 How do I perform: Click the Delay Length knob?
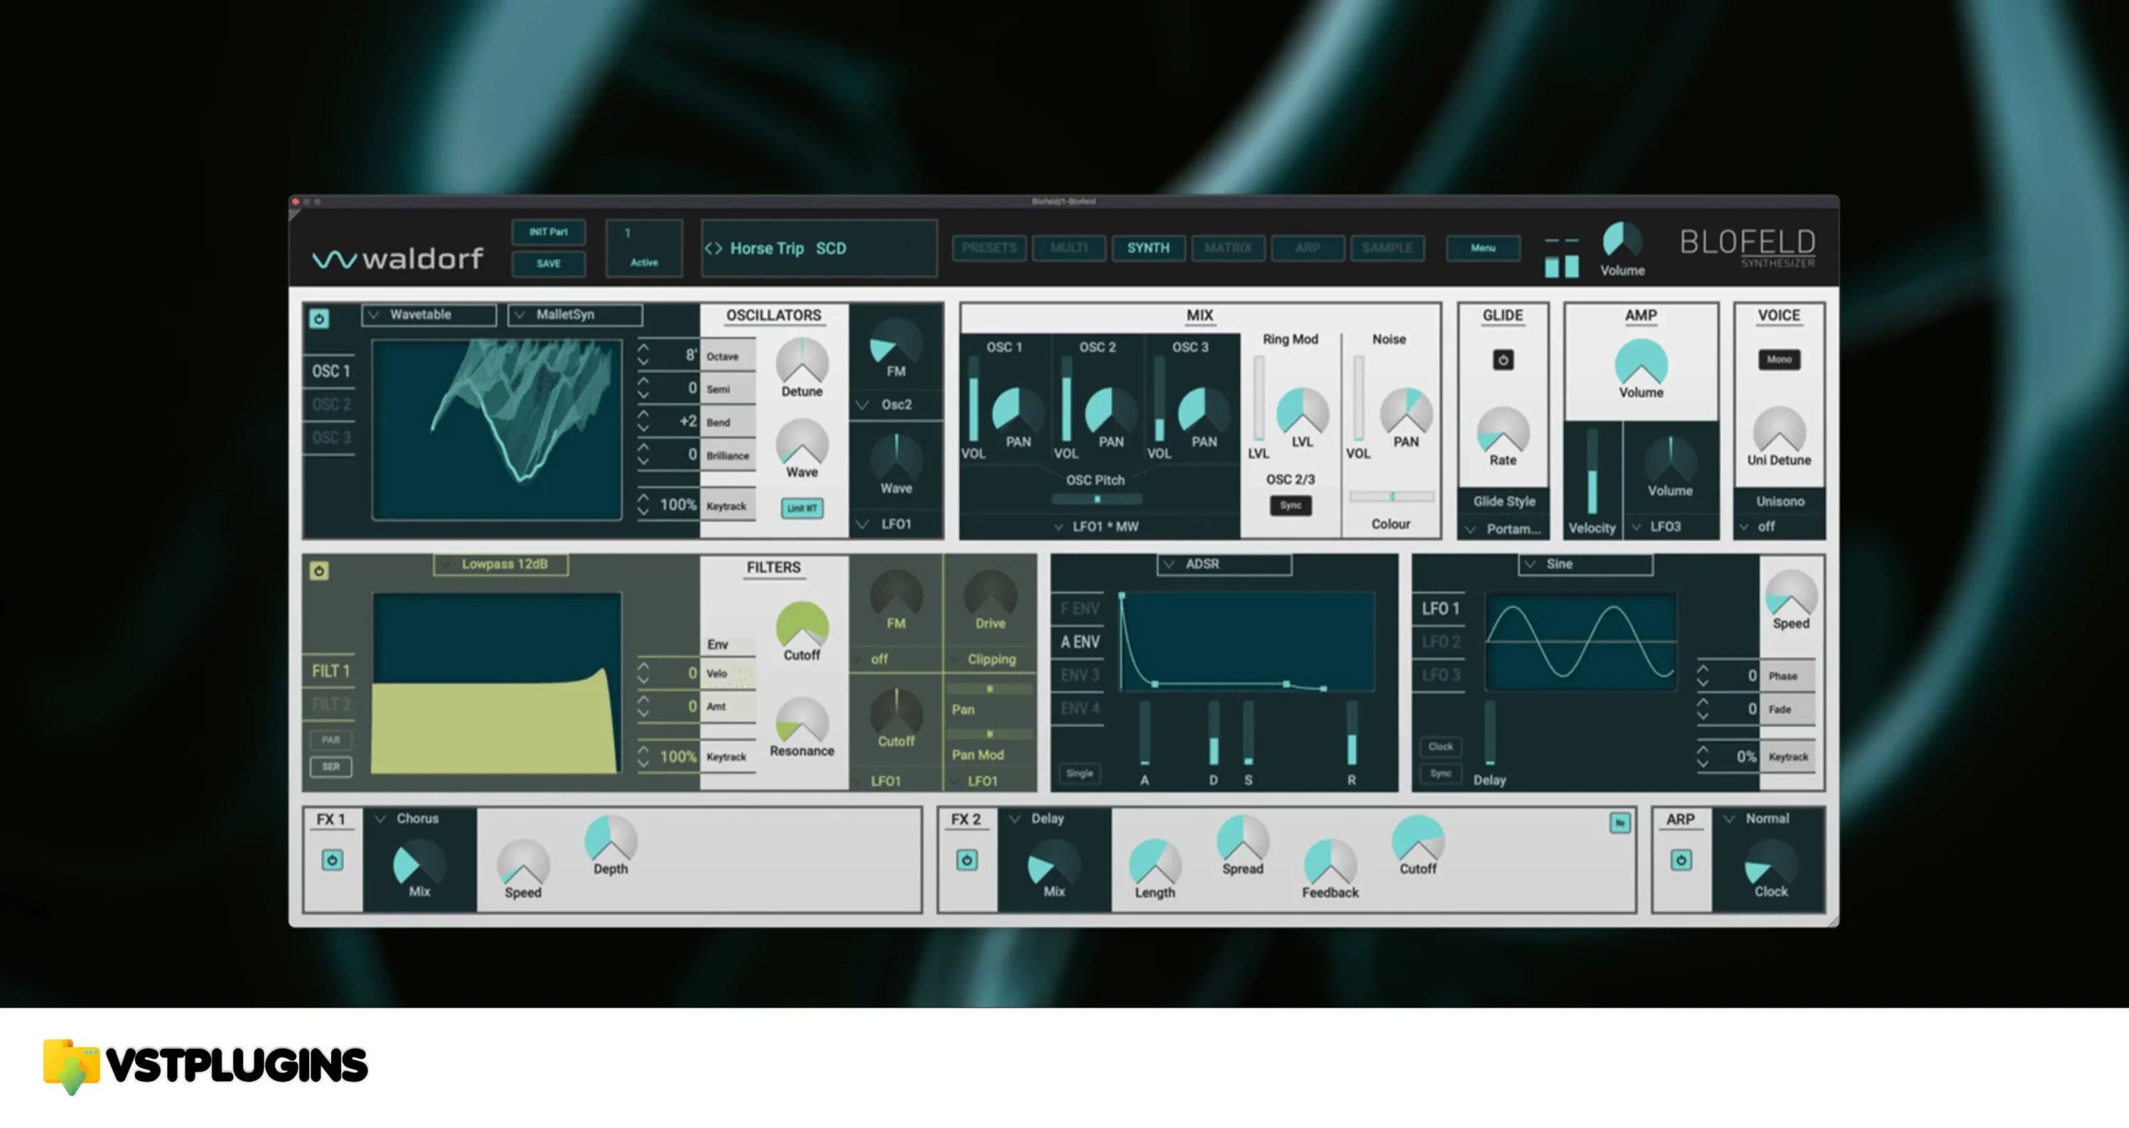tap(1154, 863)
